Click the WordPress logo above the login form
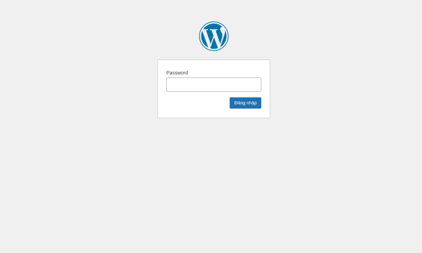 tap(214, 36)
